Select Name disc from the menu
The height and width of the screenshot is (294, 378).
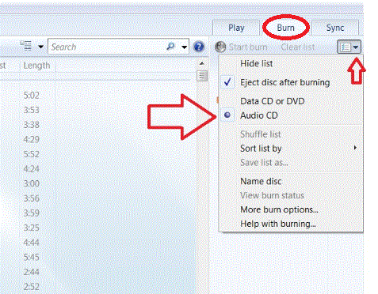[x=291, y=181]
